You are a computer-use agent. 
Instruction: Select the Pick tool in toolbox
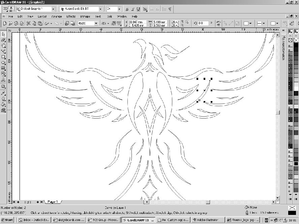click(x=3, y=34)
